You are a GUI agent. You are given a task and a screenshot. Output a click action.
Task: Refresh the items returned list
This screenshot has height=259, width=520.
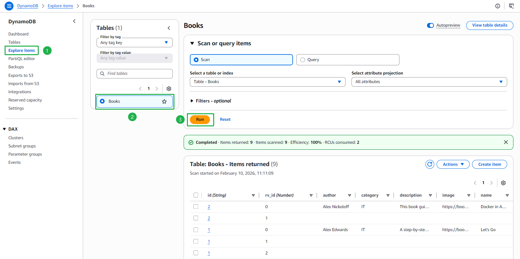coord(430,164)
